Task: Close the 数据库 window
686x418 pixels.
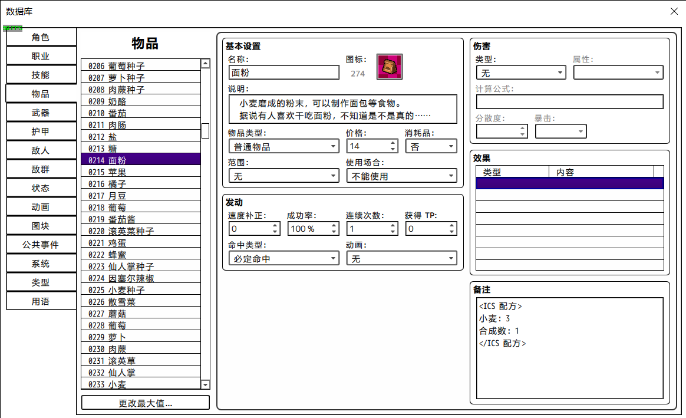Action: point(674,11)
